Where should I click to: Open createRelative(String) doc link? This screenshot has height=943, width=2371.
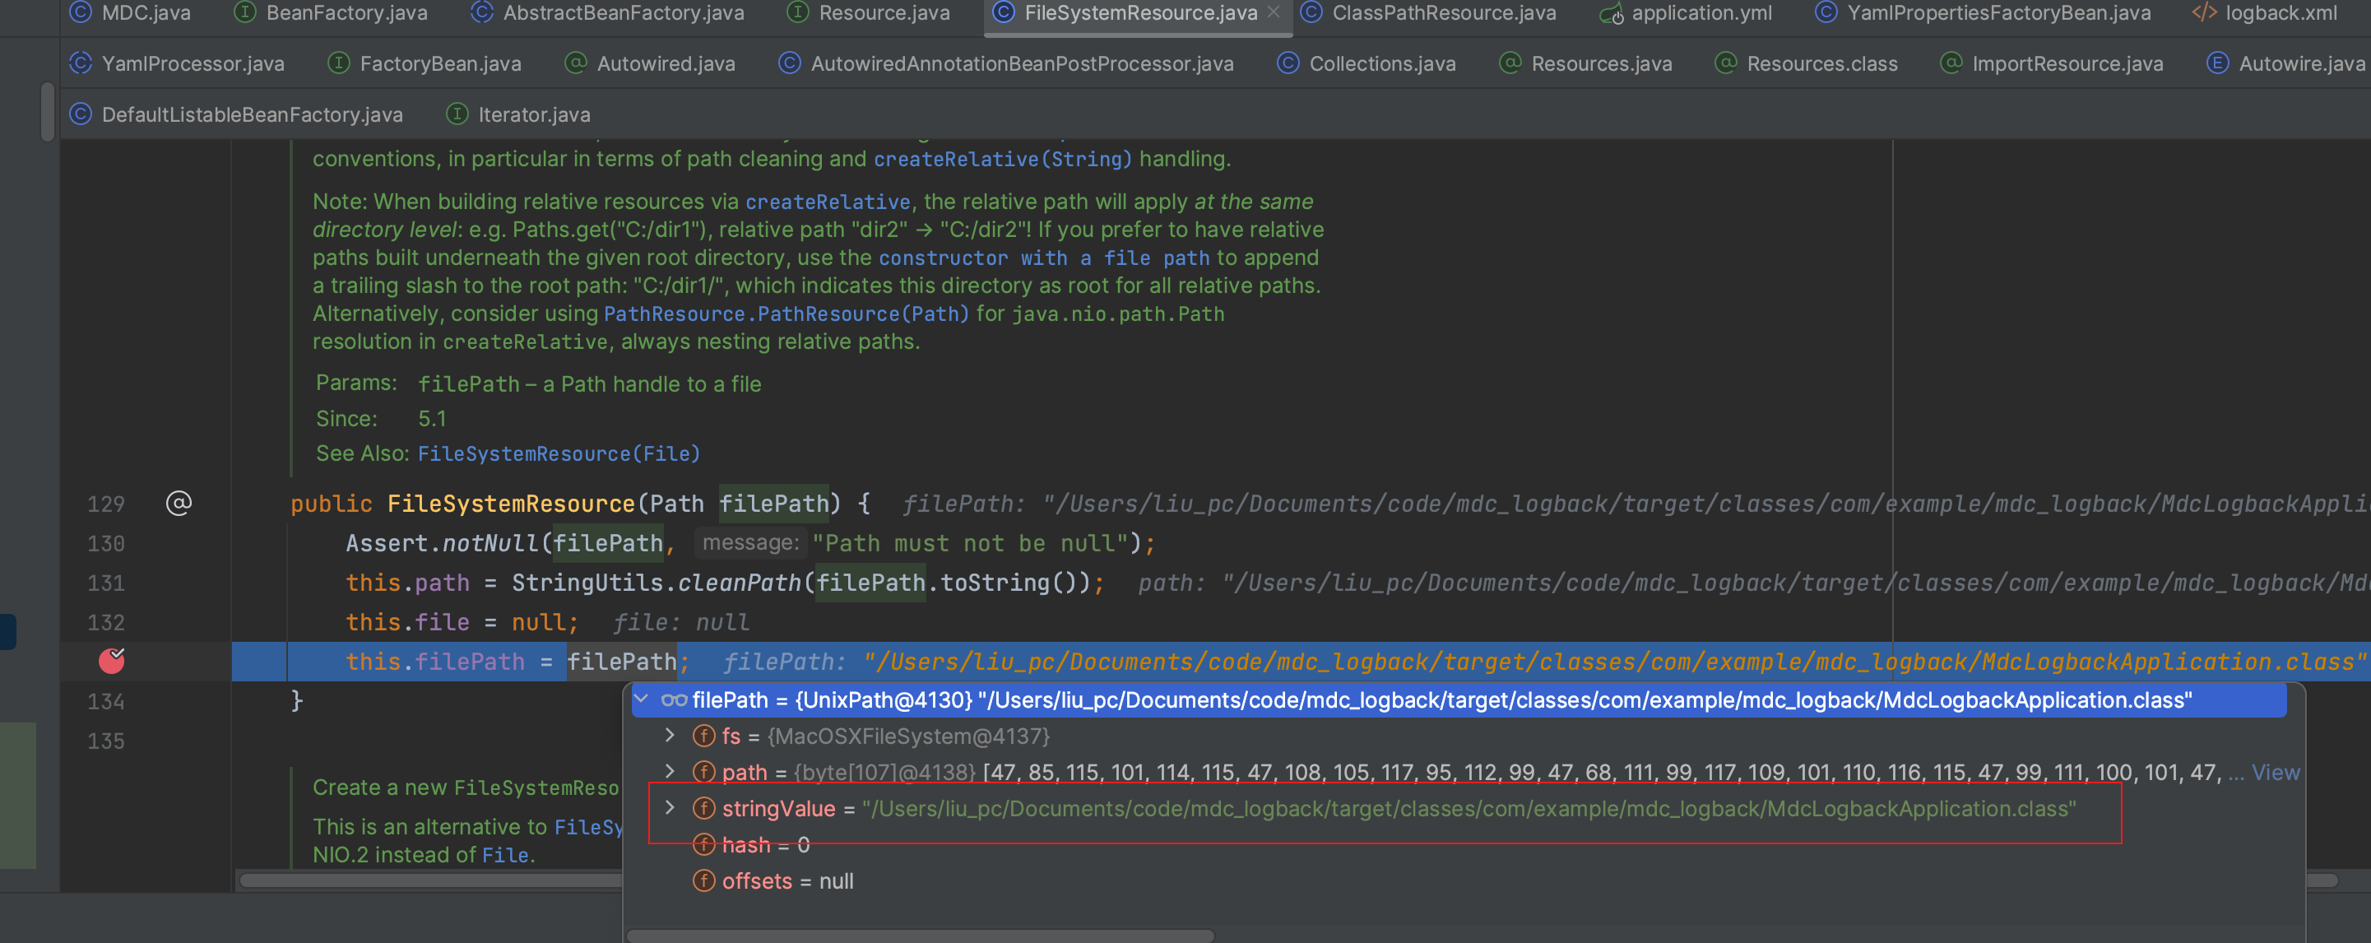1002,160
